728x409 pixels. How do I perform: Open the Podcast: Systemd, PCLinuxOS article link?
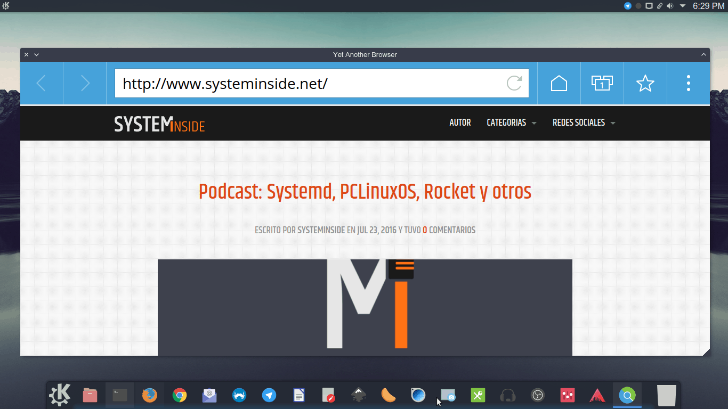pos(365,192)
